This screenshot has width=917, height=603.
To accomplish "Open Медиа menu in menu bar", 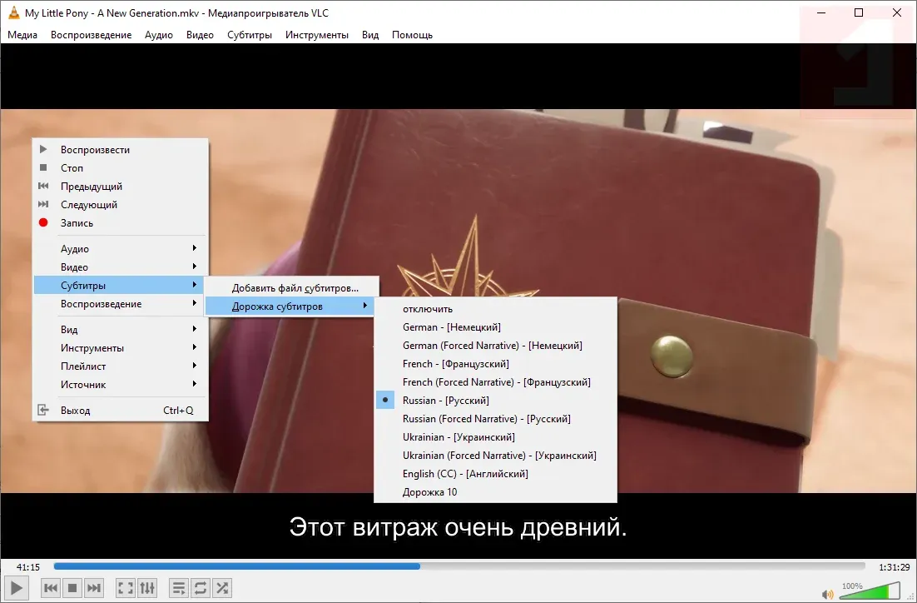I will point(22,34).
